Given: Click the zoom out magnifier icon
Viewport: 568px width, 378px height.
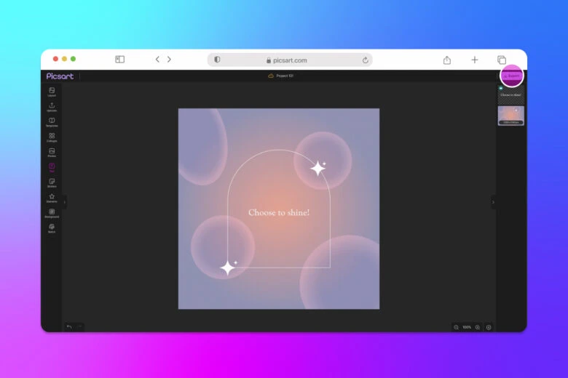Looking at the screenshot, I should point(457,327).
